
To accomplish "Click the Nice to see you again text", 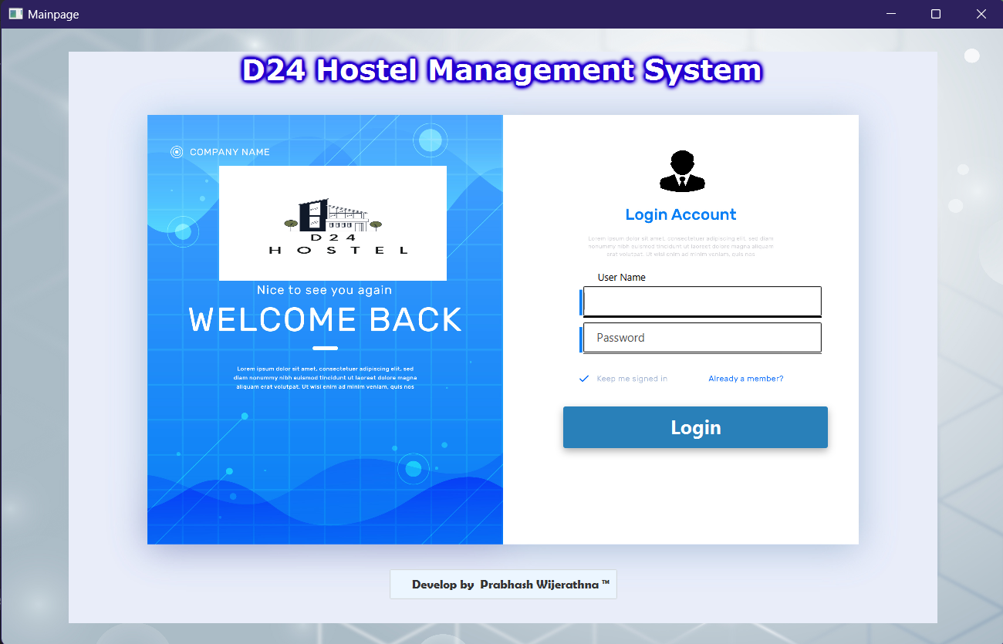I will (324, 290).
